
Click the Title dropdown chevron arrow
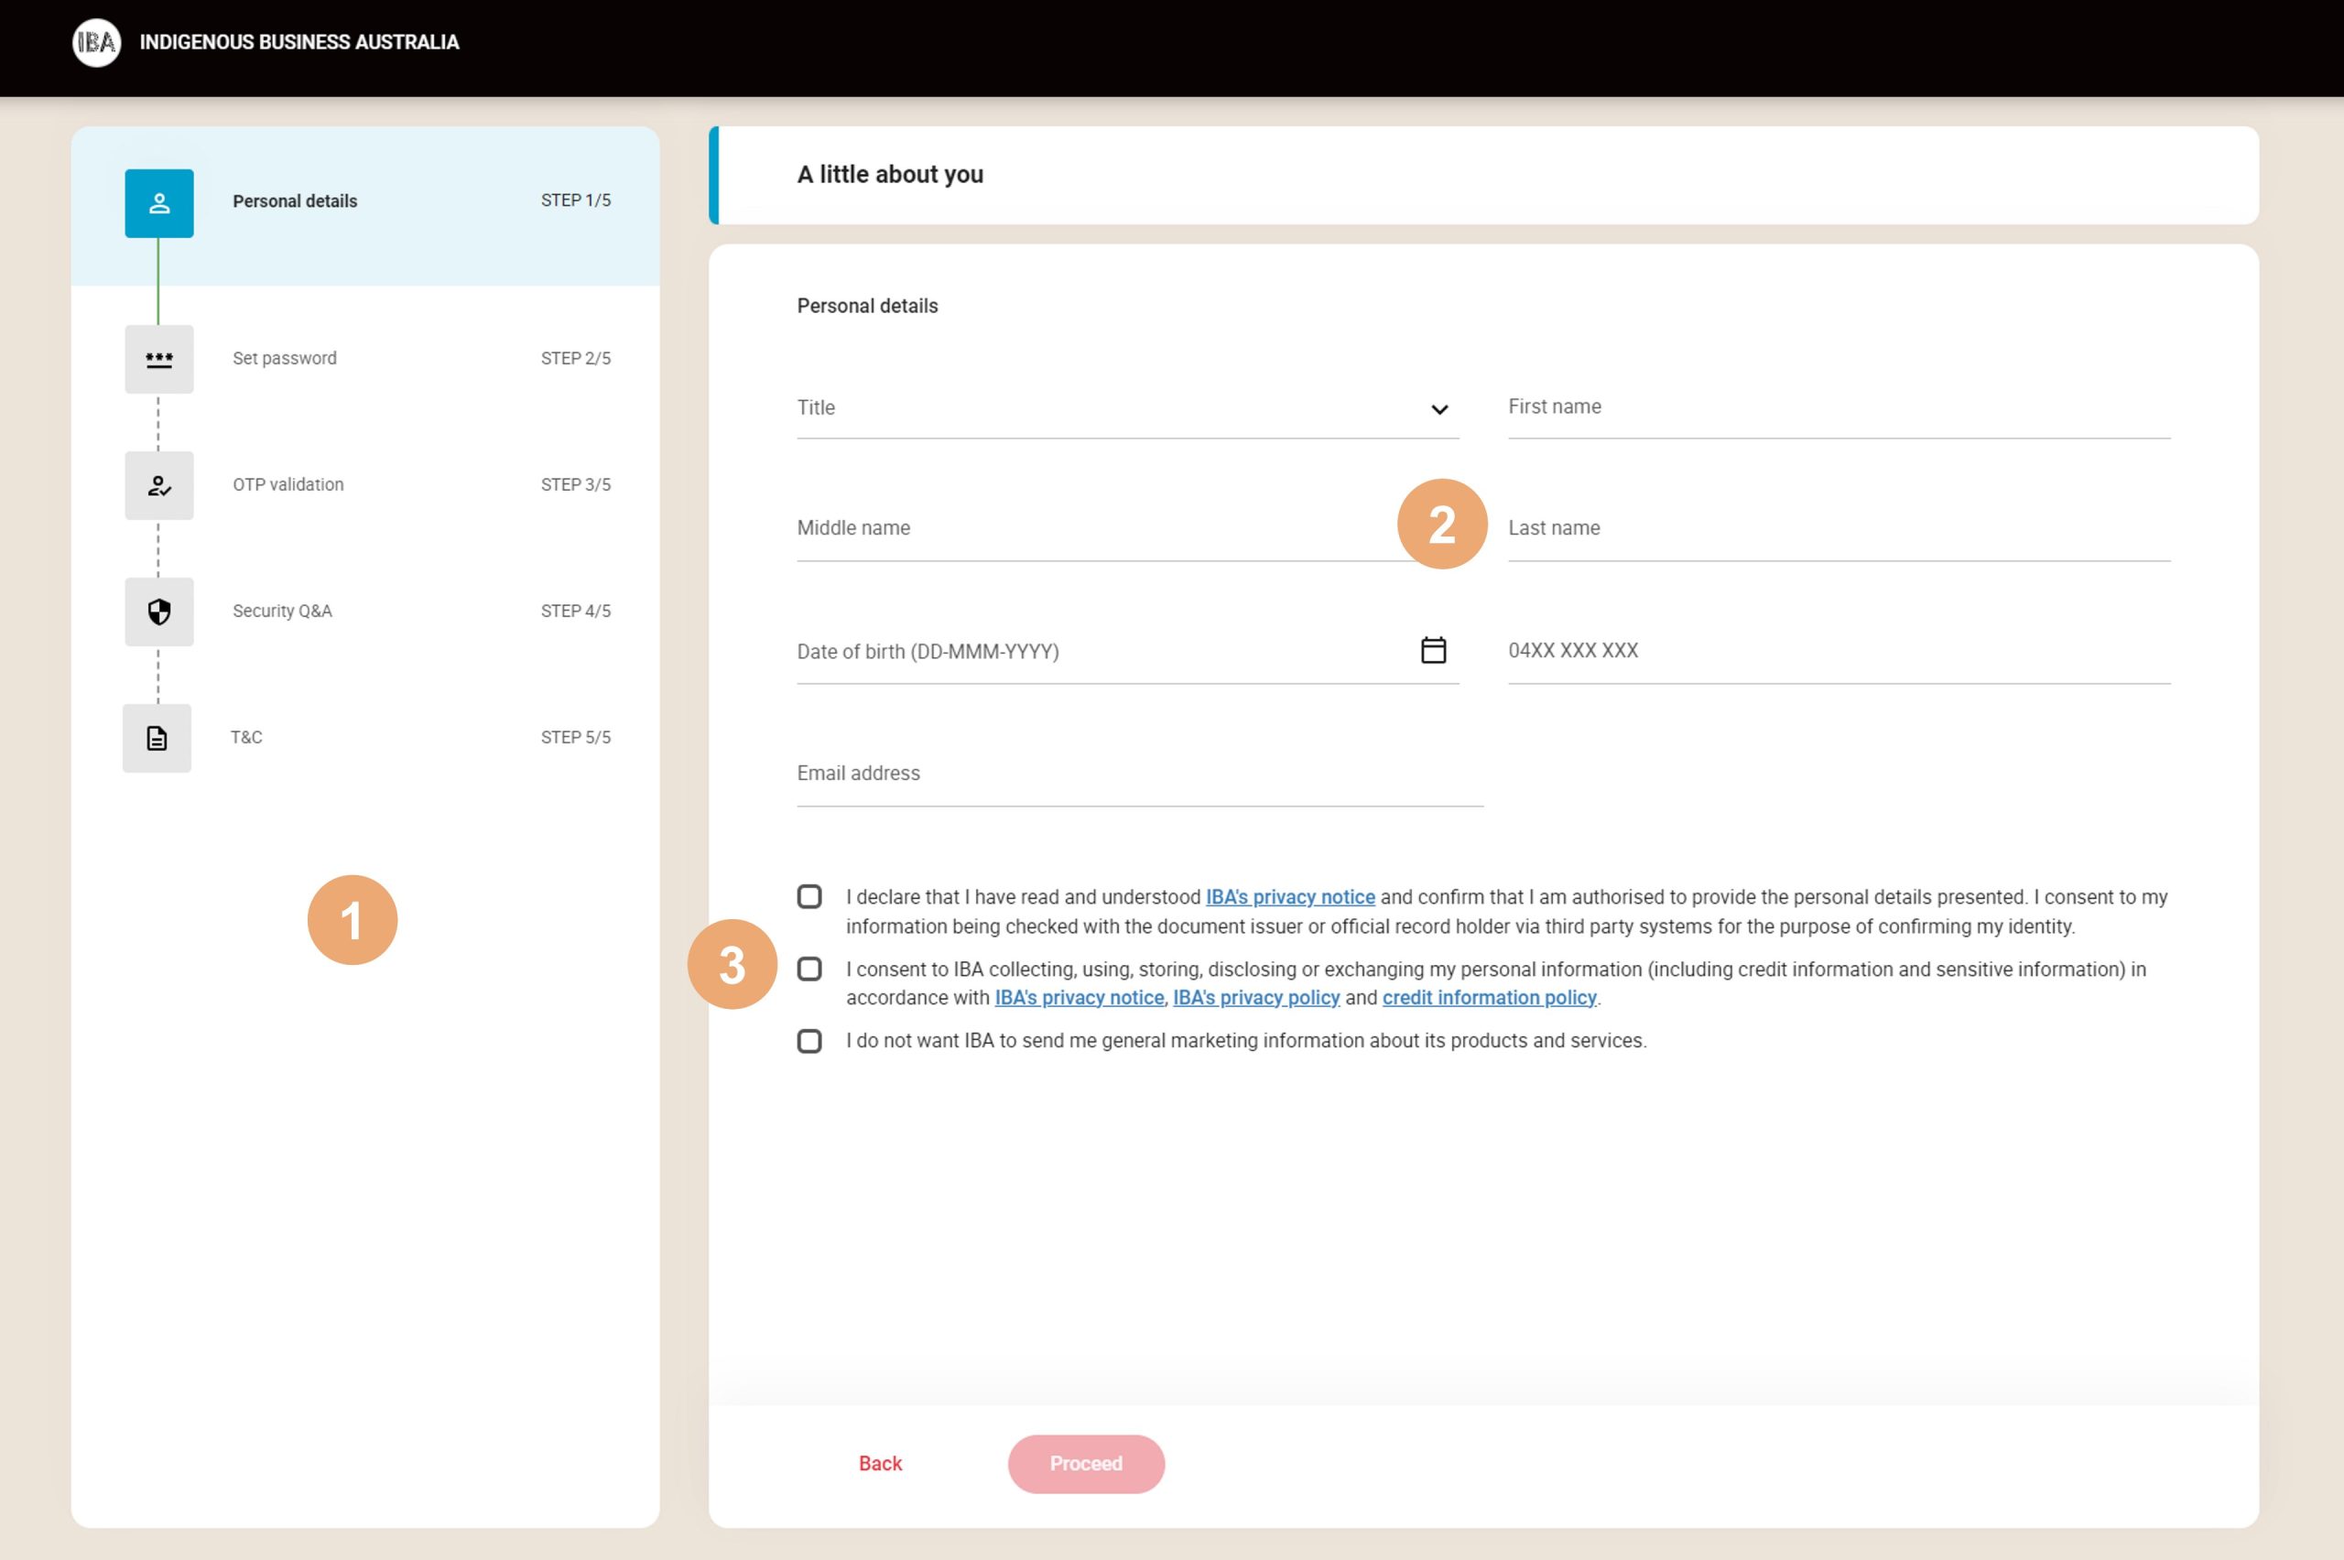(x=1438, y=410)
